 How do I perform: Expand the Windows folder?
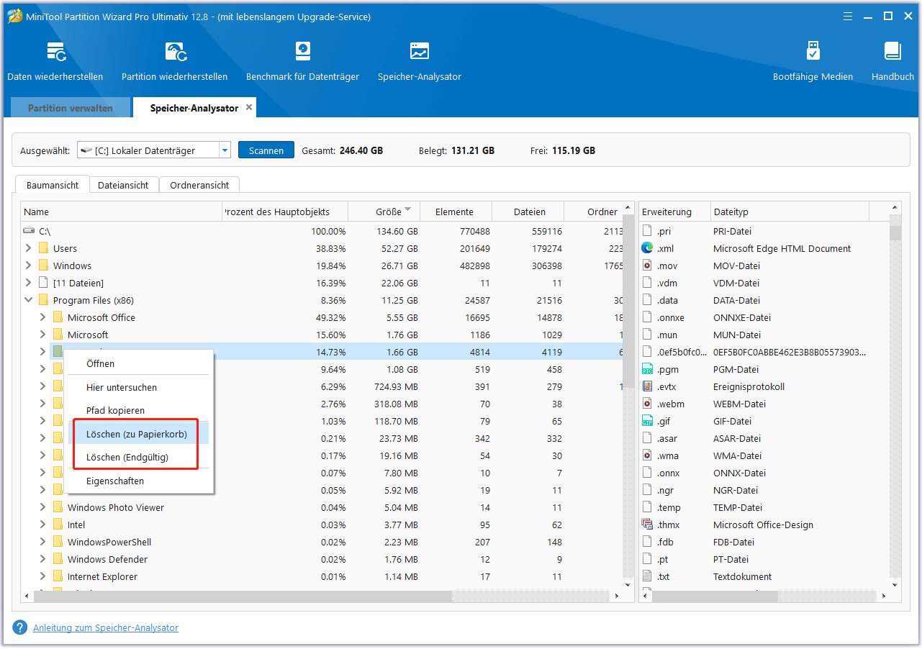coord(28,265)
